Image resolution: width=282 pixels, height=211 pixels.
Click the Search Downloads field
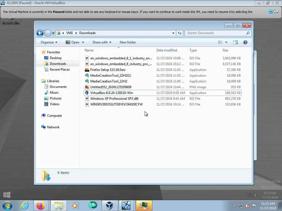(216, 33)
